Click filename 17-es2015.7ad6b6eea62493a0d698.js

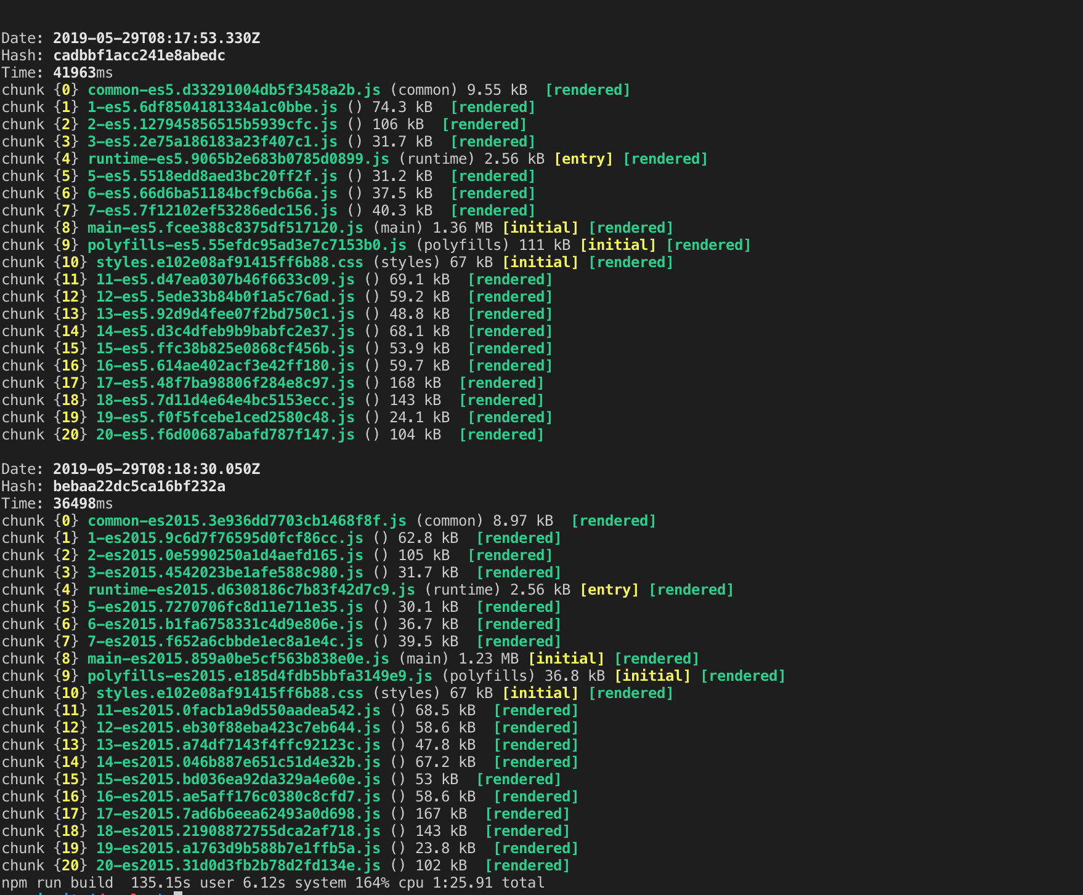tap(238, 814)
